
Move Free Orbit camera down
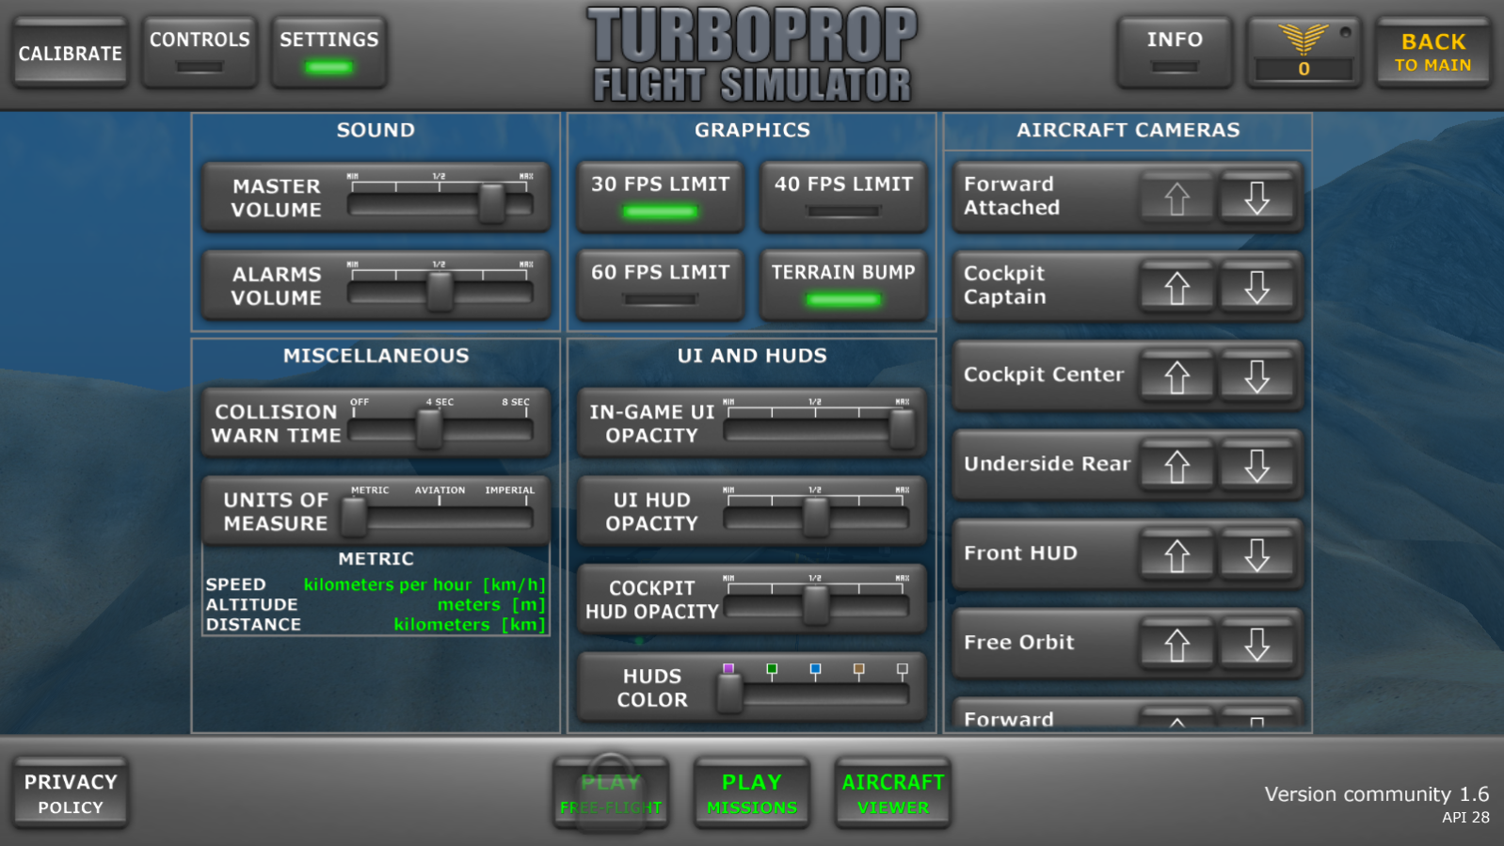pos(1257,645)
